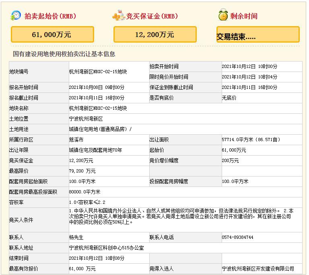Click the 2021年10月12日 10时08分 end time
309x275 pixels.
point(97,258)
